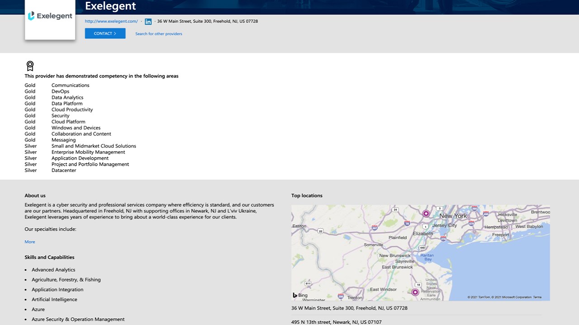Open the map Terms link

tap(537, 297)
